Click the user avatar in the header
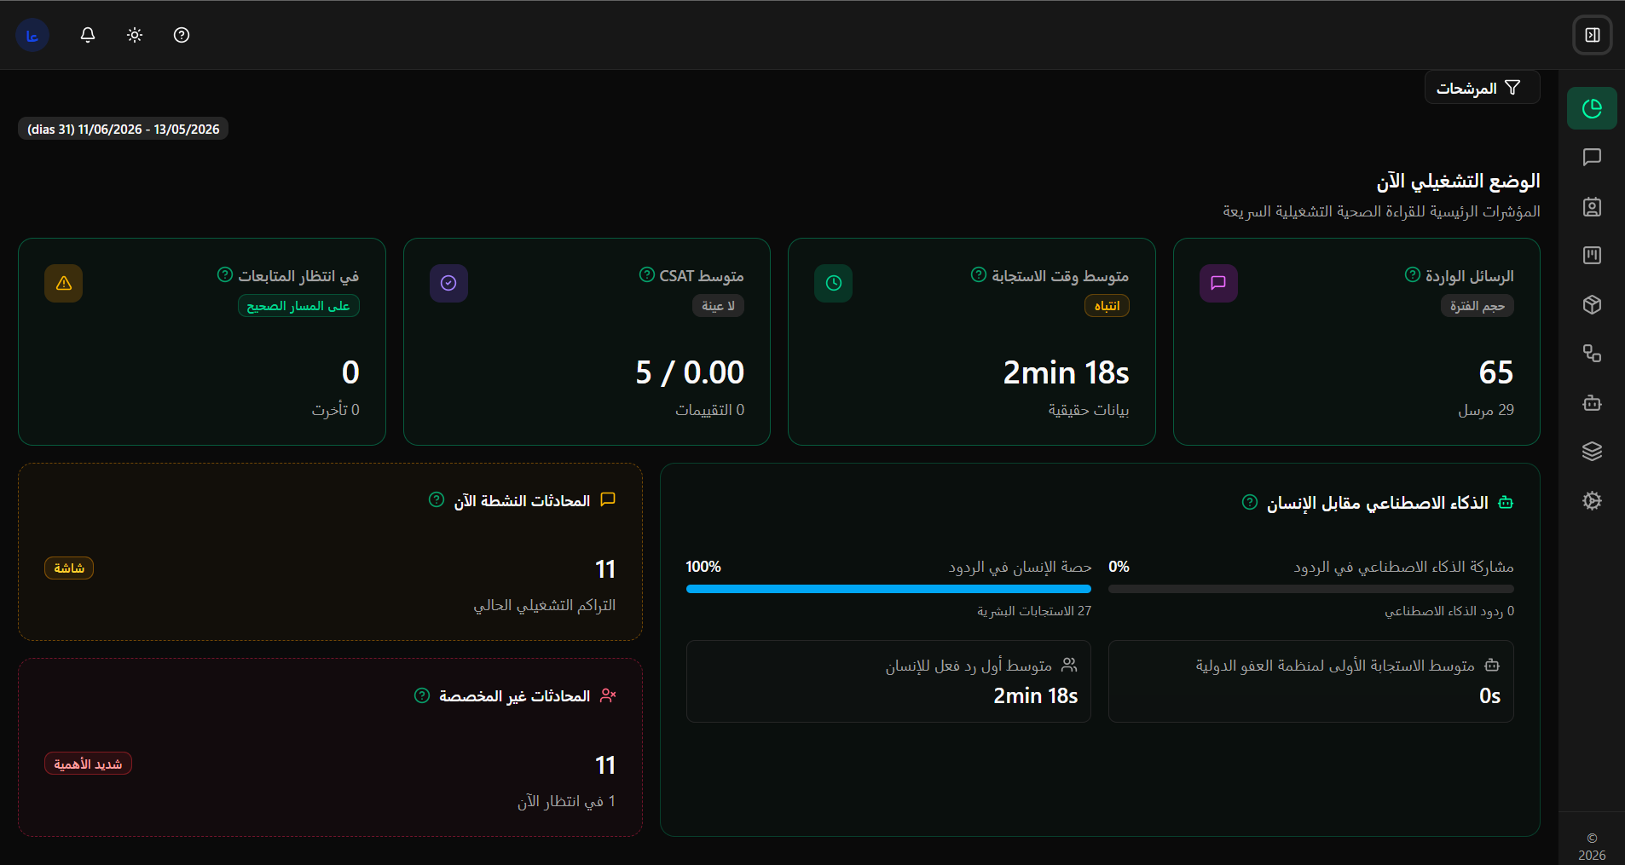Viewport: 1625px width, 865px height. point(32,35)
